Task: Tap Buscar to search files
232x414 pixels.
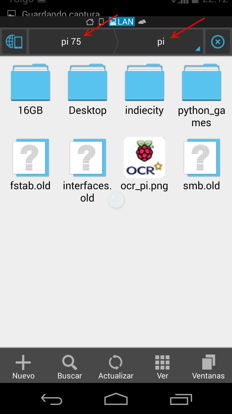Action: click(x=70, y=367)
